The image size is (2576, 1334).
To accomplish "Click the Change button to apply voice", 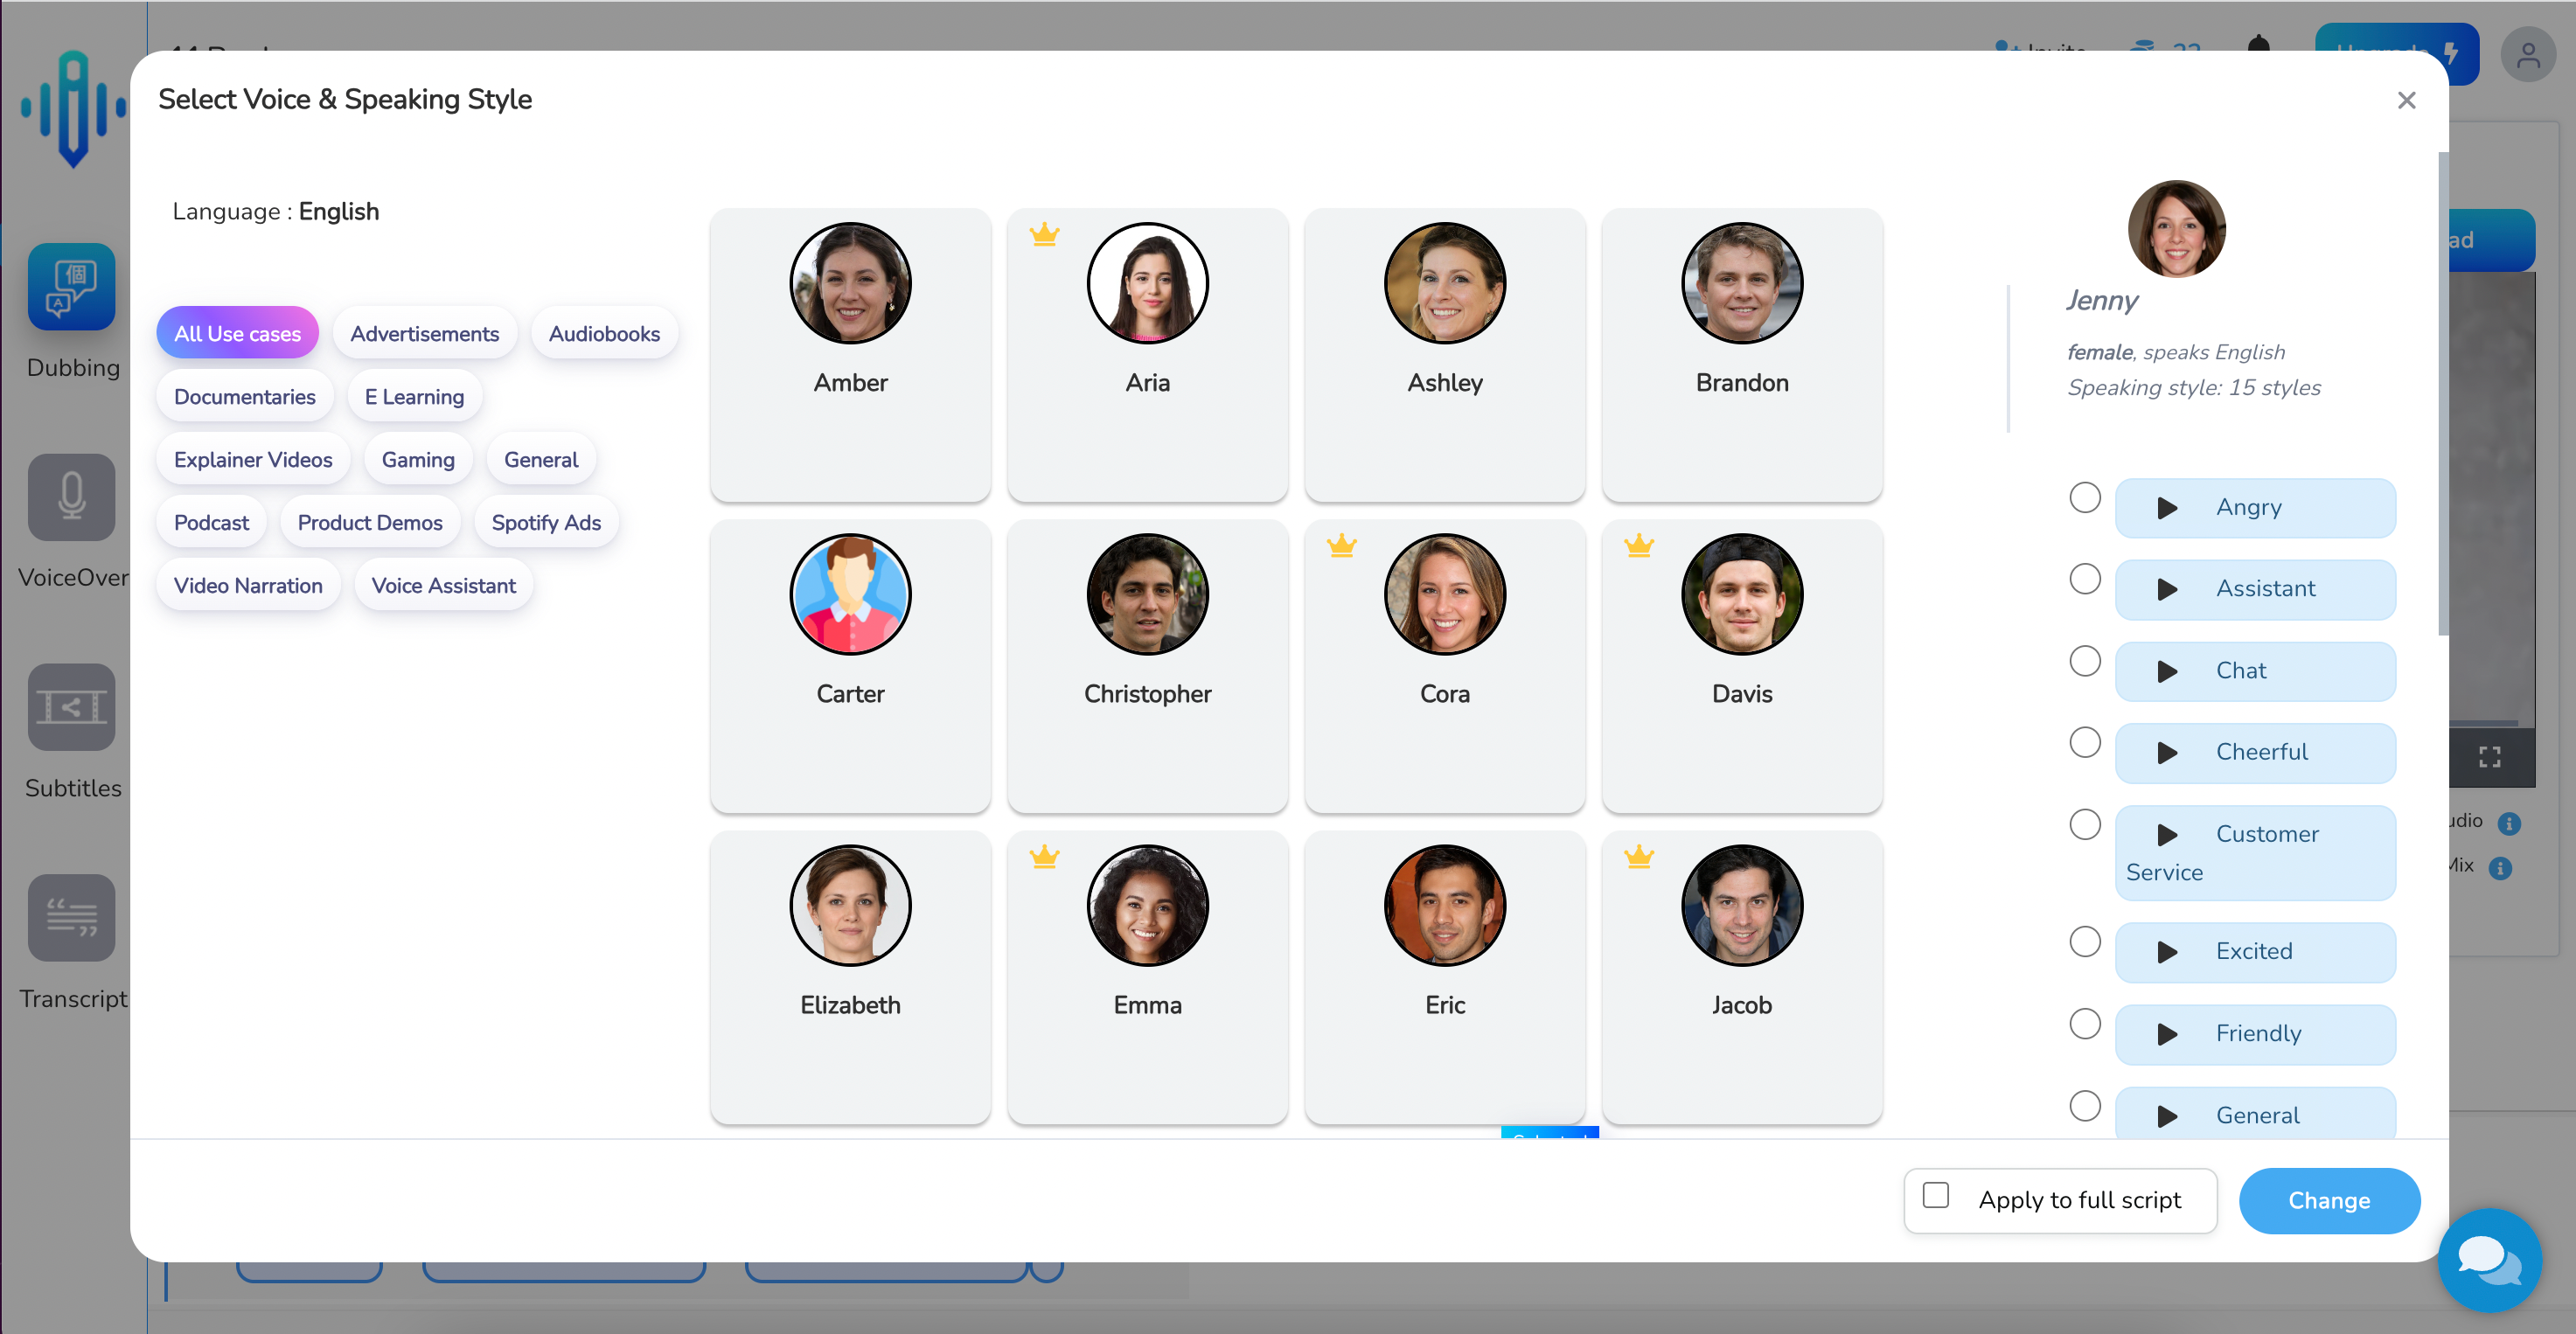I will [x=2329, y=1199].
